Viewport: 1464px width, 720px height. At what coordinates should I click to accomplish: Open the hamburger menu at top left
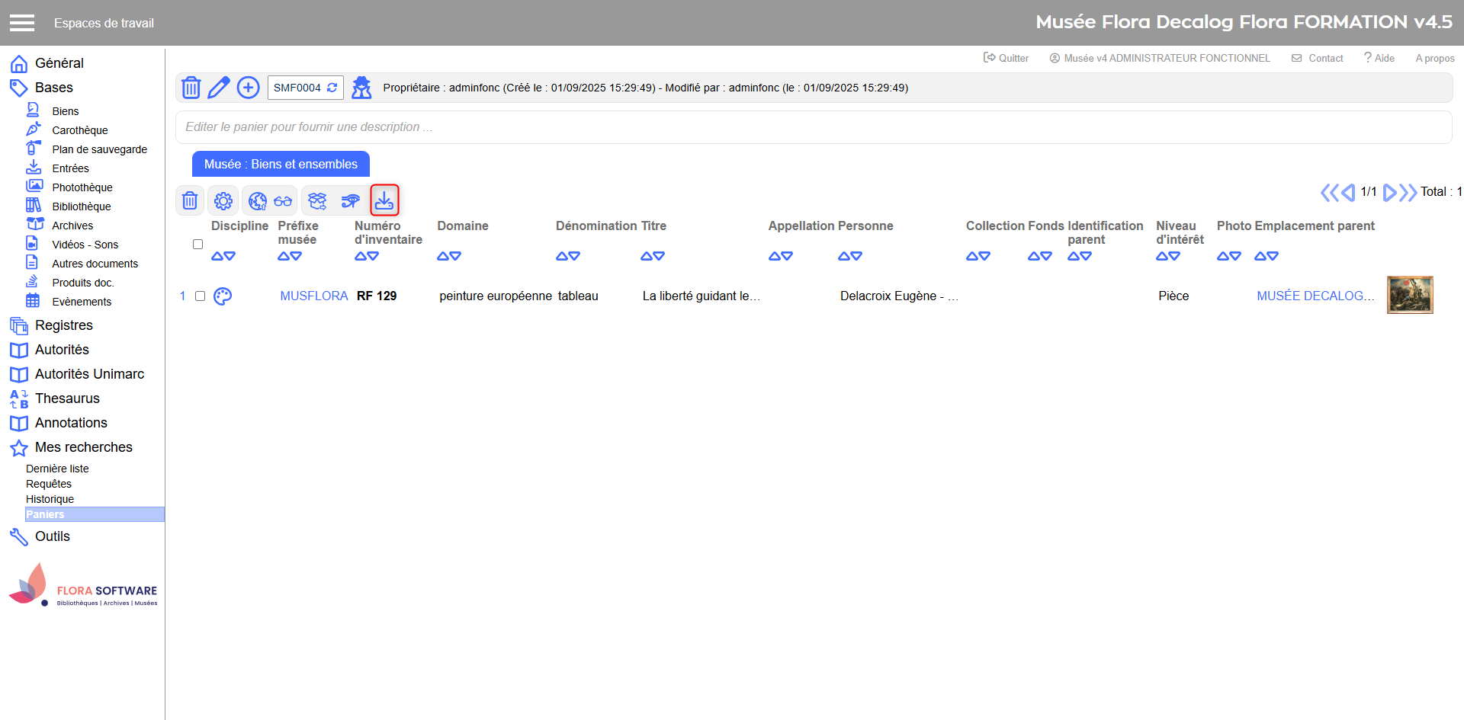[22, 23]
